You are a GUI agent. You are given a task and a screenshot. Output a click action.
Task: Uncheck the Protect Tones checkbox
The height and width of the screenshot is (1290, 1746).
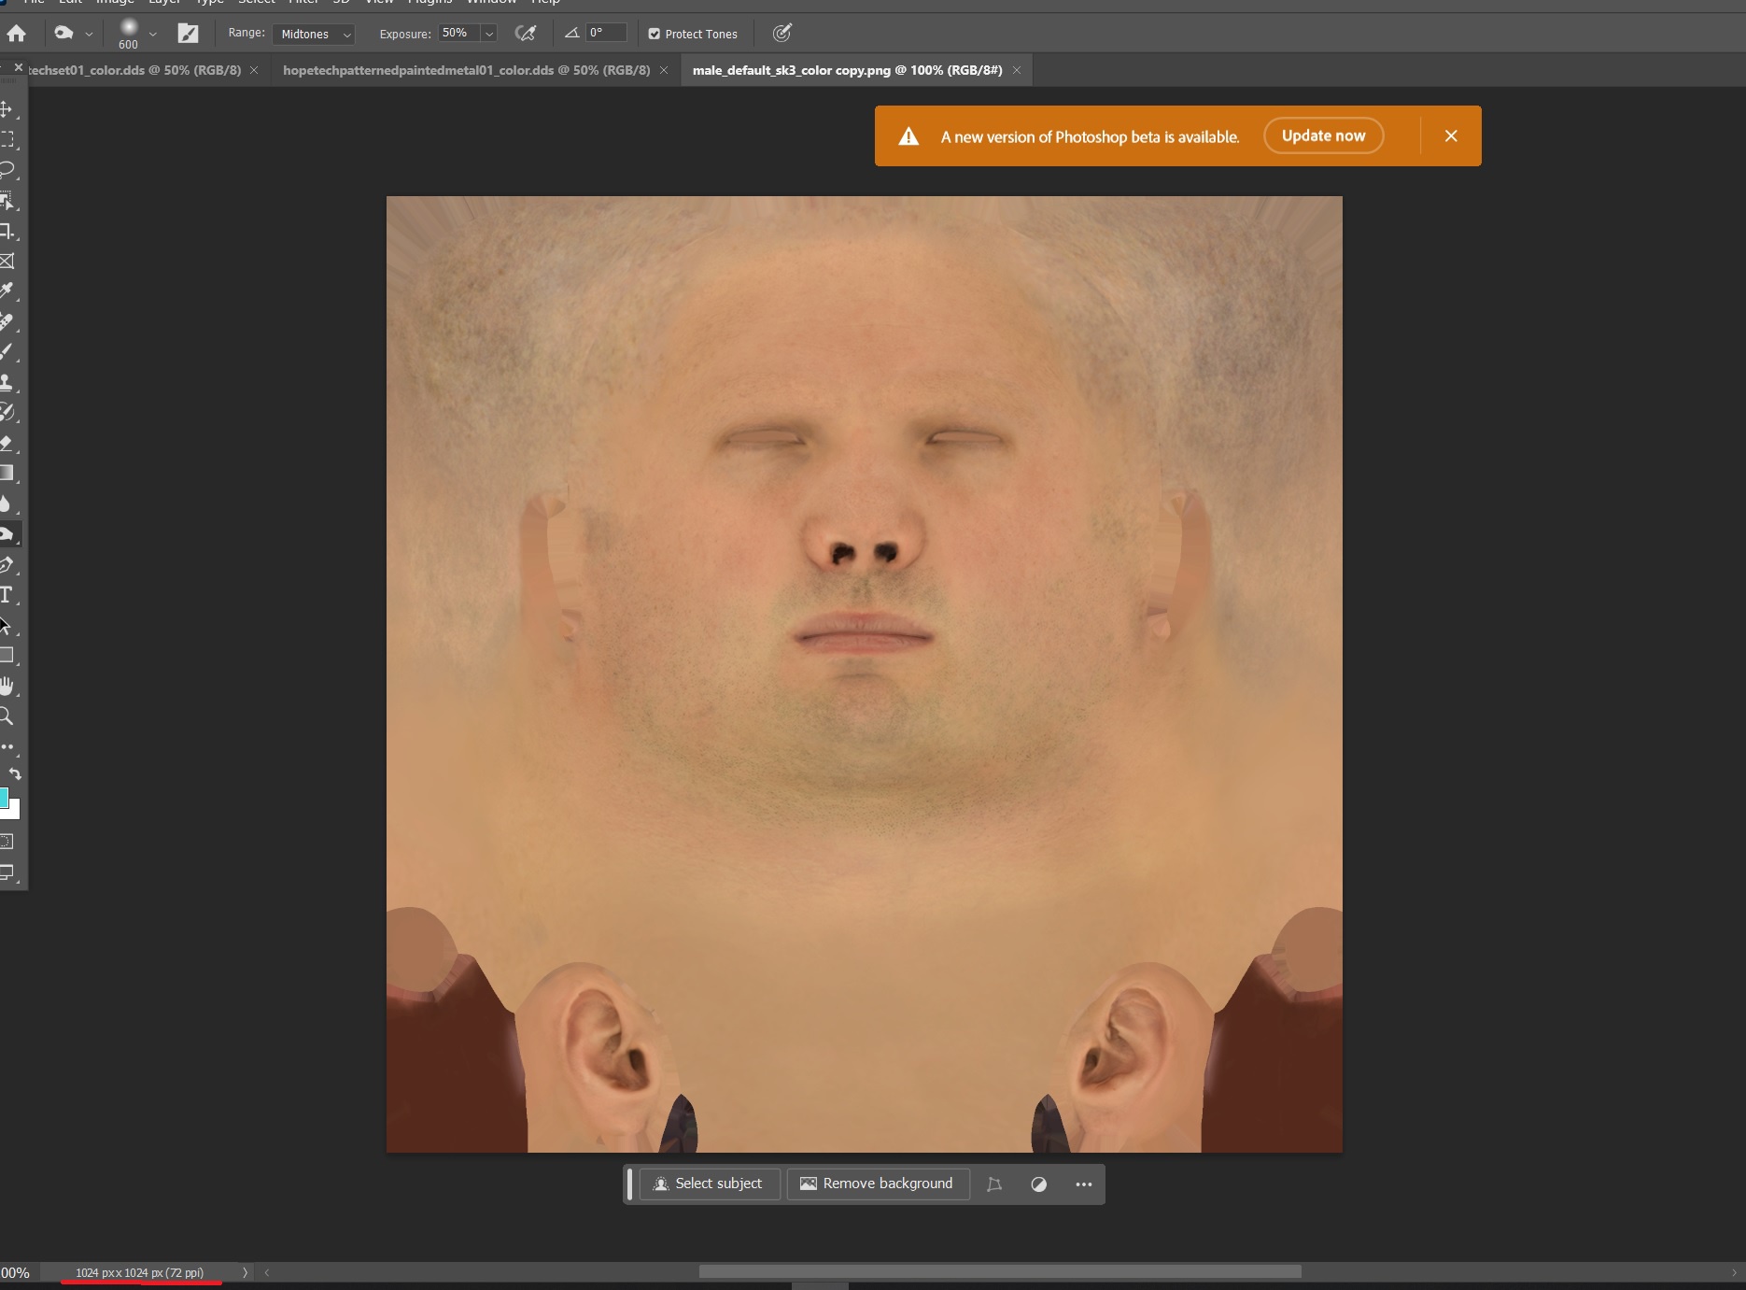[x=655, y=35]
